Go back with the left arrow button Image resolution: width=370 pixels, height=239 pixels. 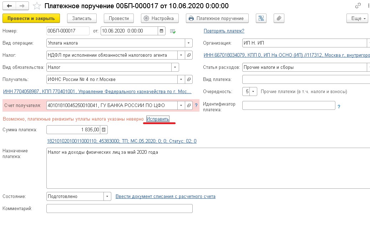click(x=9, y=6)
